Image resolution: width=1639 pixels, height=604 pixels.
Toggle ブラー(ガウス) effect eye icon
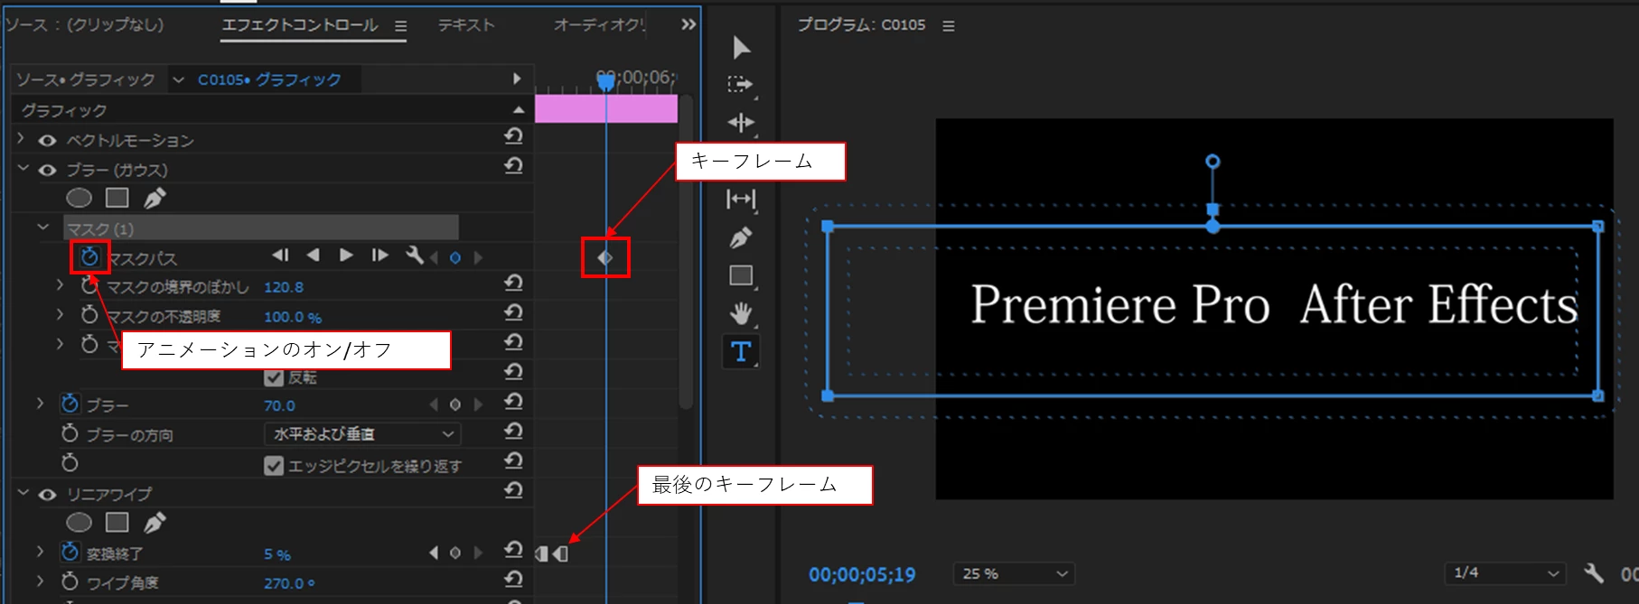[47, 170]
